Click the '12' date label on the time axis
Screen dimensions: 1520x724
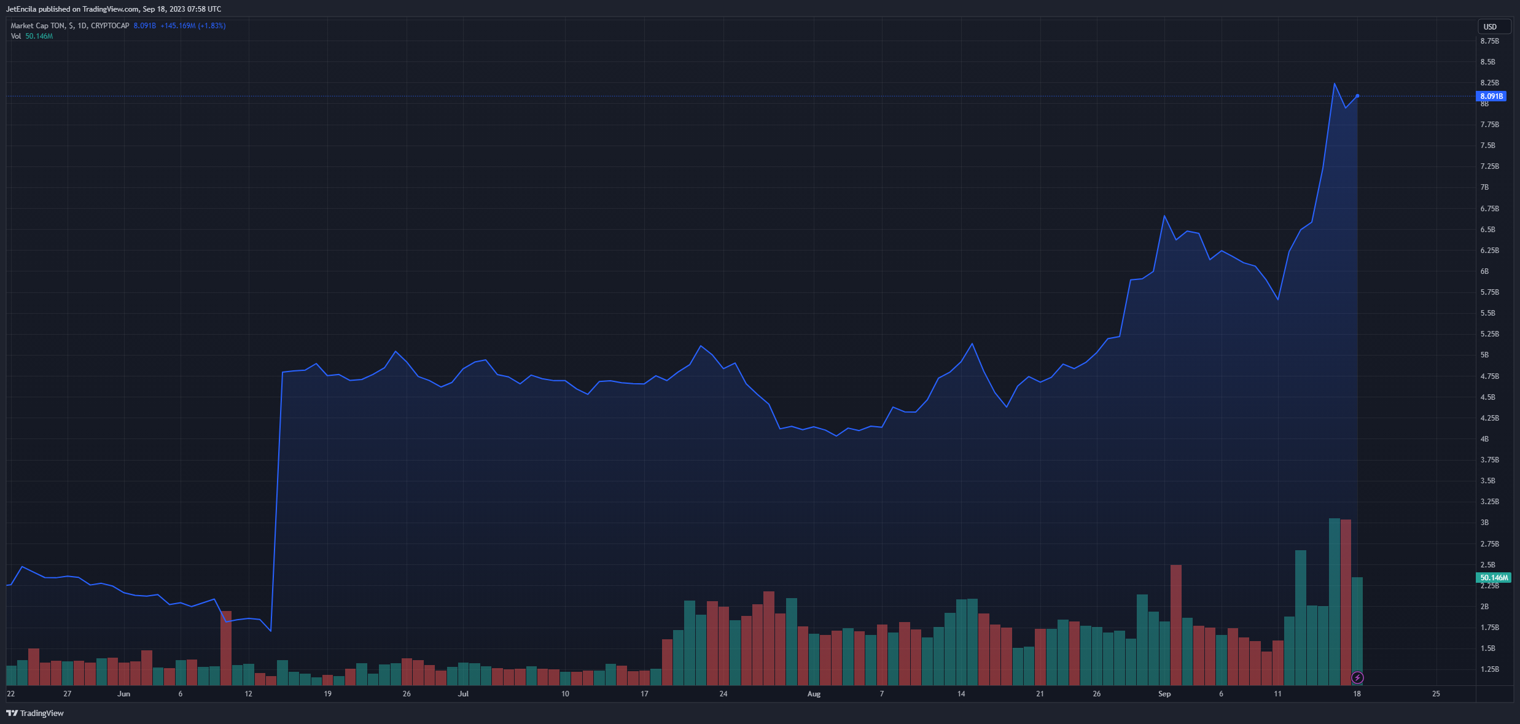(x=248, y=694)
